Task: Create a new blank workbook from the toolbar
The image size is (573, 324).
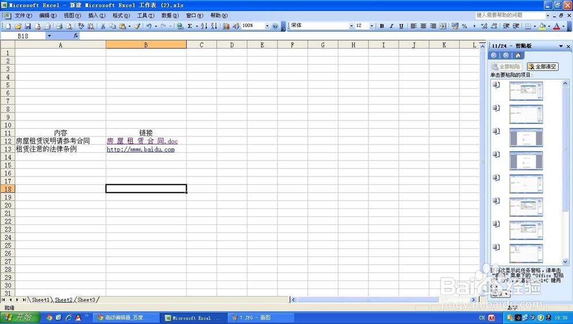Action: [8, 26]
